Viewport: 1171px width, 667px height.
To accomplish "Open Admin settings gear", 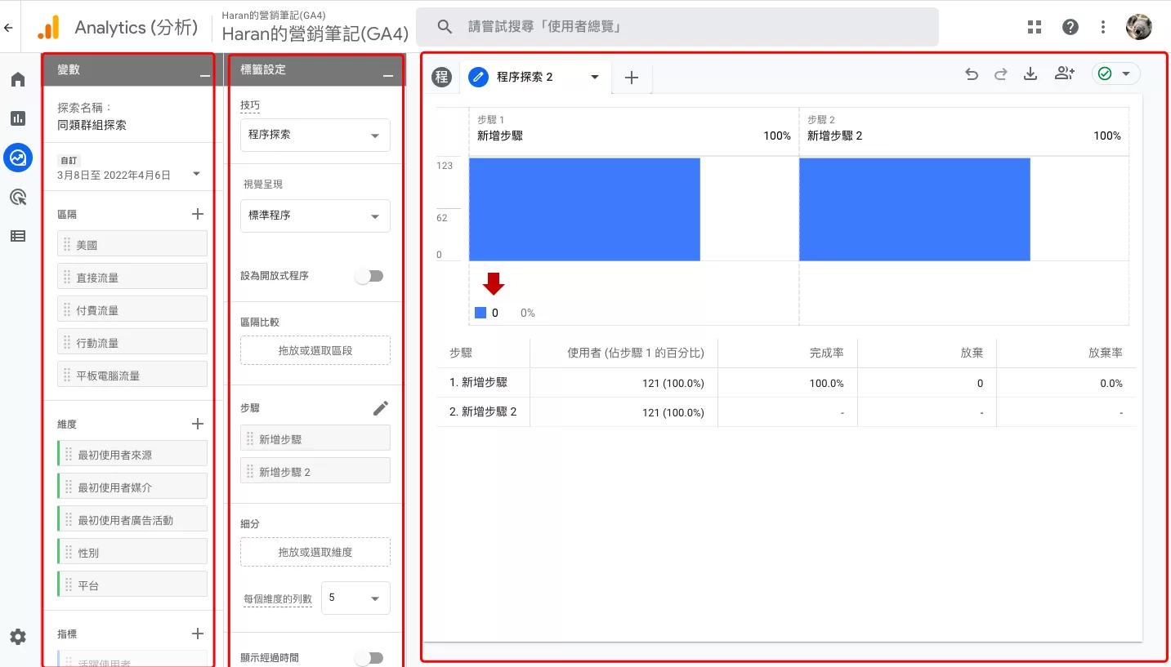I will pyautogui.click(x=18, y=637).
